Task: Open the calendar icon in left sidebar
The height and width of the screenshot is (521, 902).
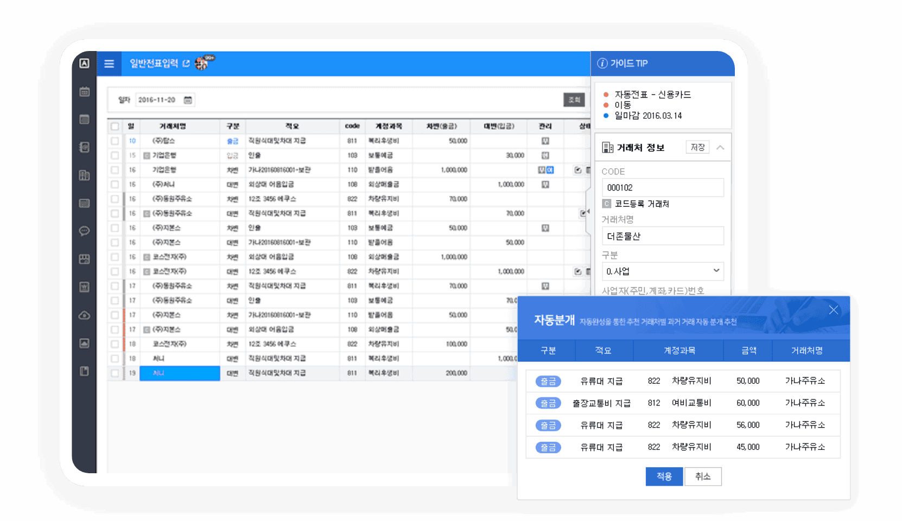Action: tap(85, 92)
